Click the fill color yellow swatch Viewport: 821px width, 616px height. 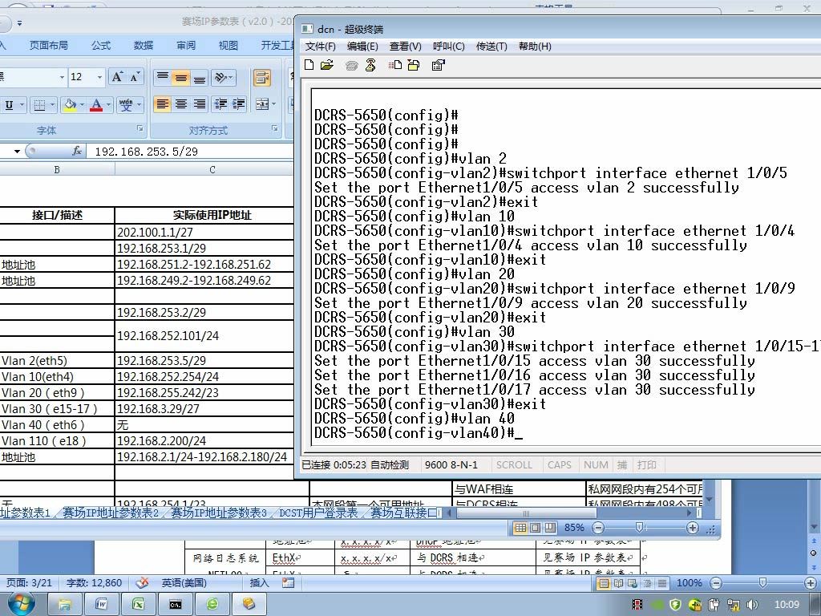click(71, 105)
